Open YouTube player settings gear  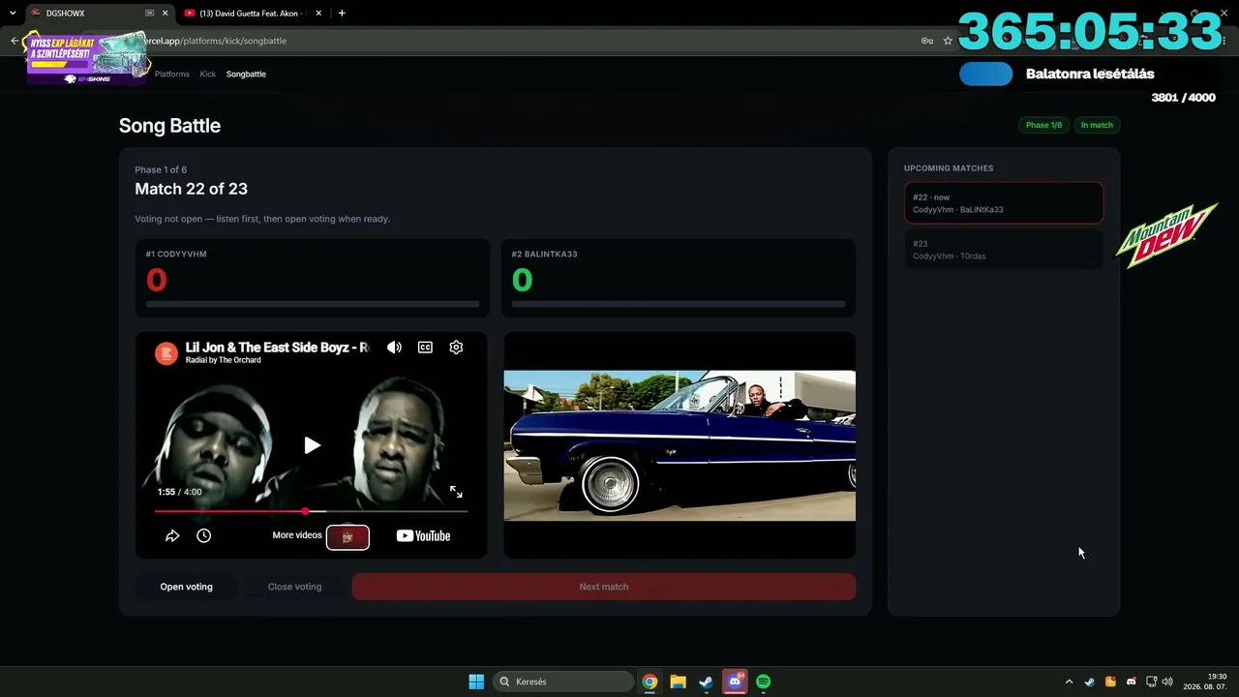point(456,348)
